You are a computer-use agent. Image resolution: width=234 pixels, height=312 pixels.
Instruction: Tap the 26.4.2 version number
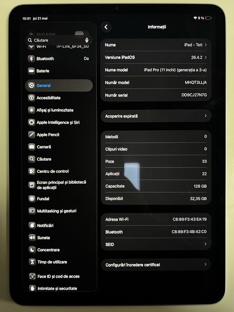coord(197,57)
